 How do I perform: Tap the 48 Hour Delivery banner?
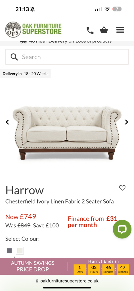tap(66, 41)
